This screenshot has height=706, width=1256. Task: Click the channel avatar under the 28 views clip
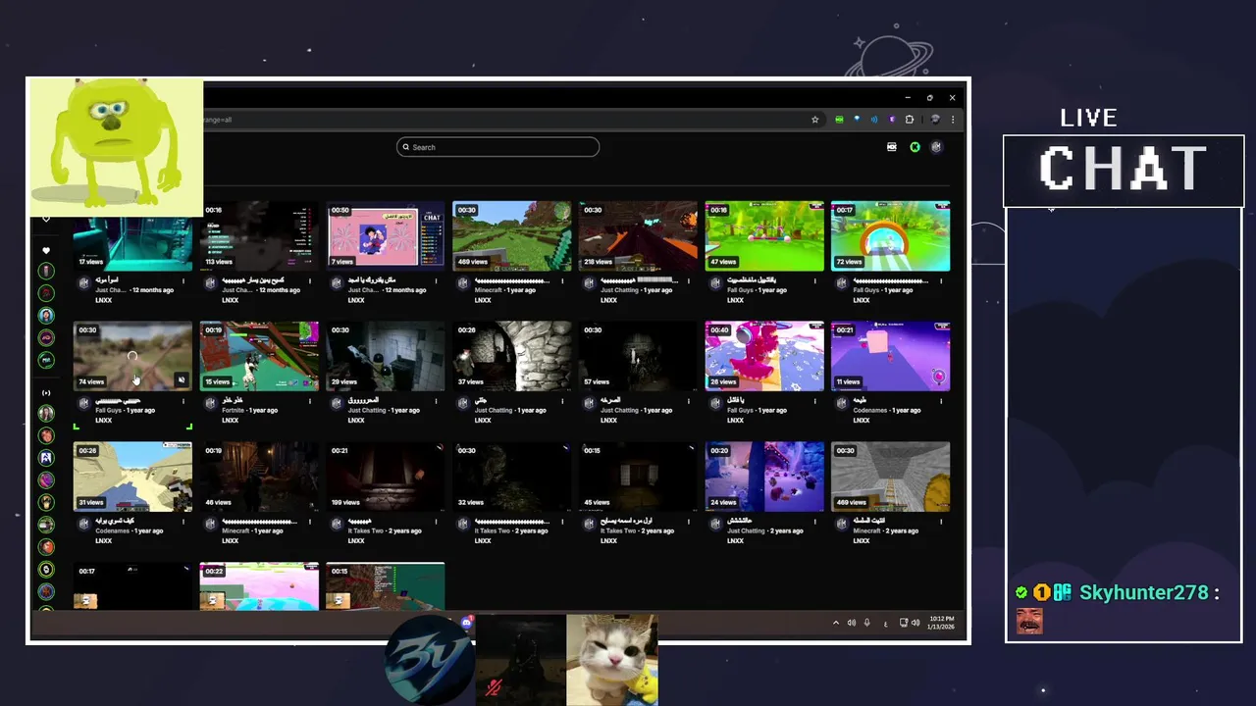pyautogui.click(x=715, y=403)
